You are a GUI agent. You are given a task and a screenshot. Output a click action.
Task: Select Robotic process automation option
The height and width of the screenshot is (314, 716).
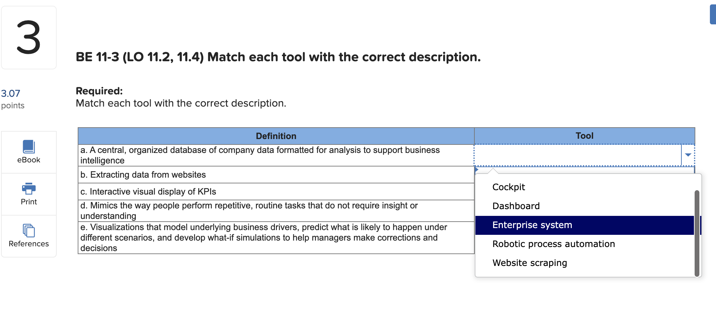[x=553, y=244]
